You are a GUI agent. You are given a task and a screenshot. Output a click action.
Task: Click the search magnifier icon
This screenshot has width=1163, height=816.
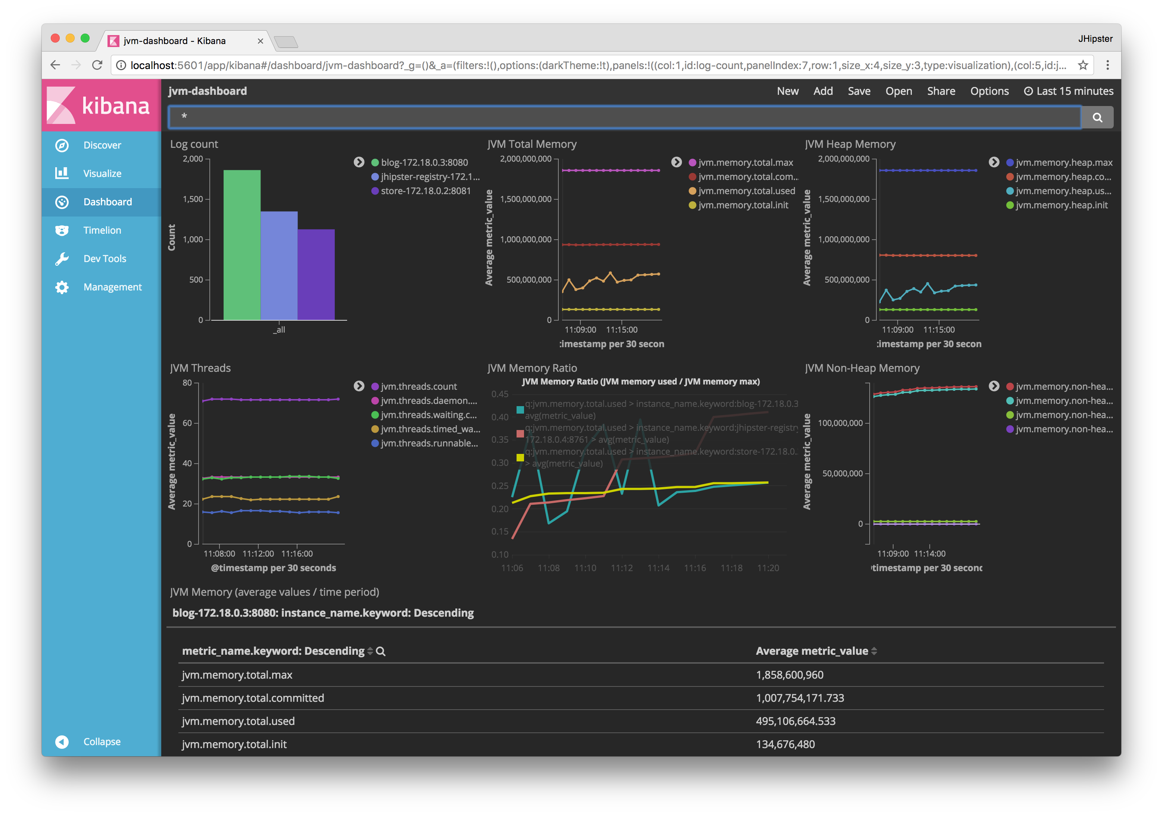[1098, 117]
